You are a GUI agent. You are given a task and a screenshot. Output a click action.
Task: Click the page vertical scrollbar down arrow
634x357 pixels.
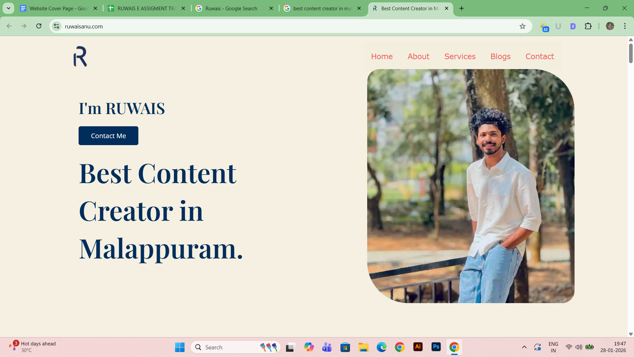pyautogui.click(x=631, y=334)
